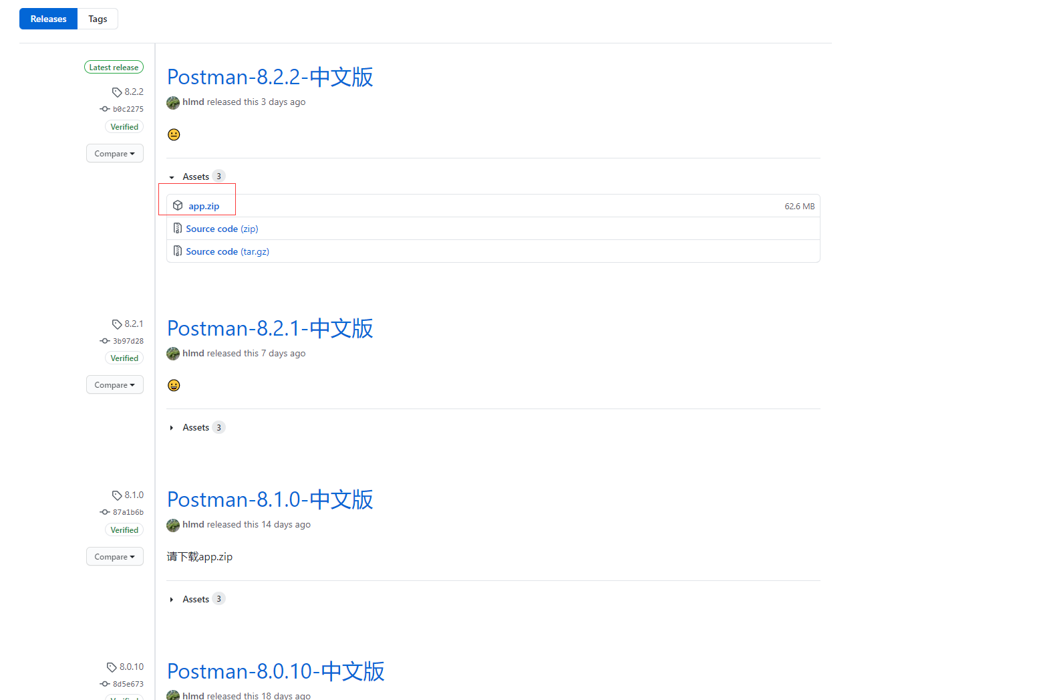Download Source code (tar.gz)
Viewport: 1049px width, 700px height.
tap(227, 251)
